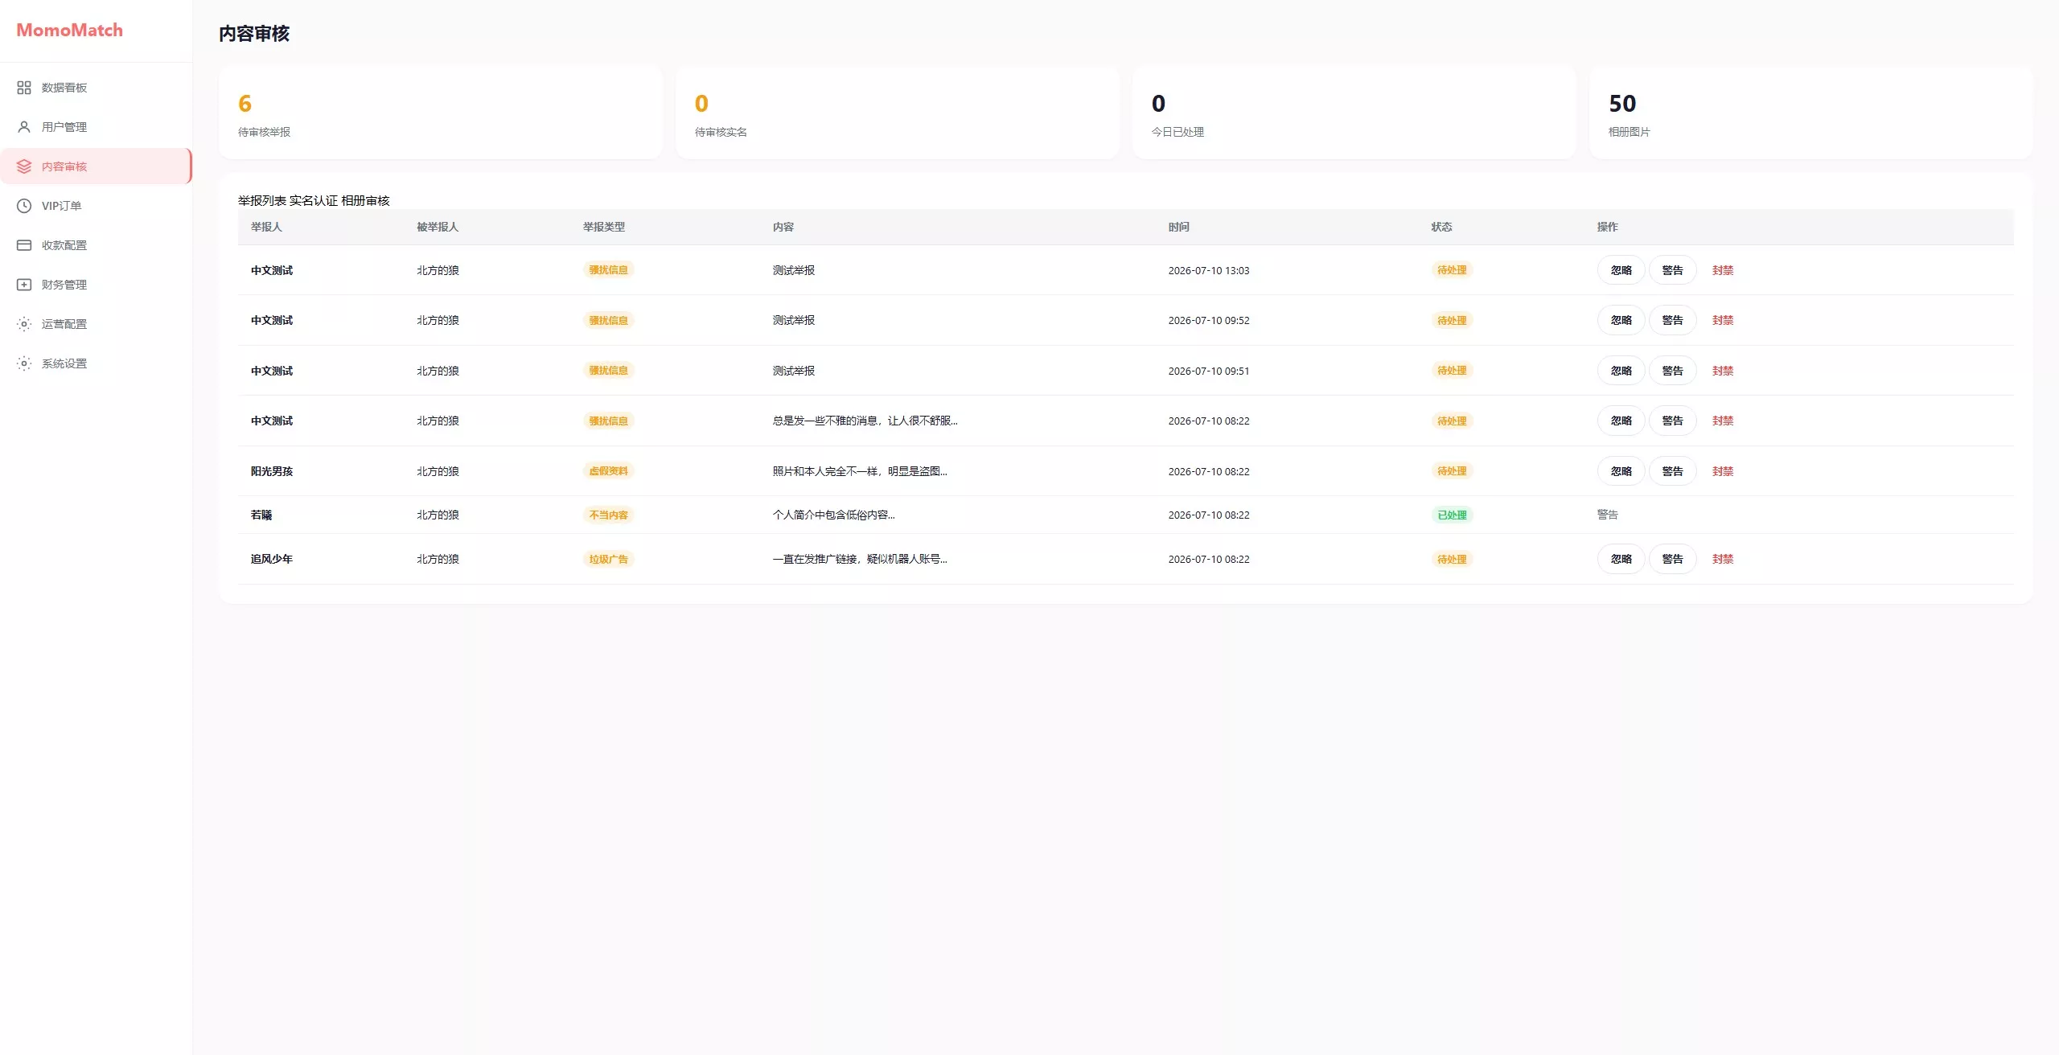The height and width of the screenshot is (1055, 2059).
Task: Click 忽略 for the 09:52 report
Action: (1621, 320)
